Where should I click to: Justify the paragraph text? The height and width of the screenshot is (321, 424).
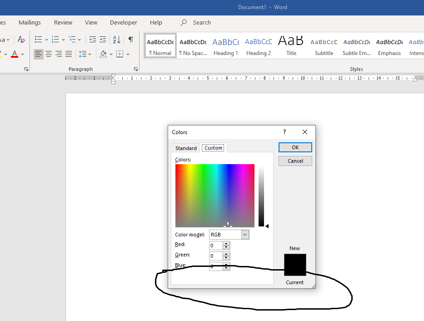tap(69, 54)
